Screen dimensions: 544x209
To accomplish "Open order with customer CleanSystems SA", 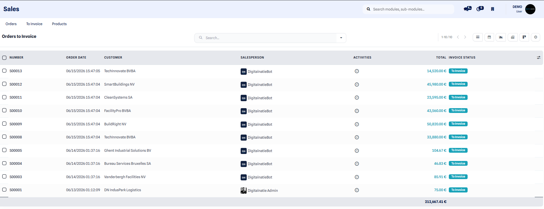I will click(x=118, y=97).
